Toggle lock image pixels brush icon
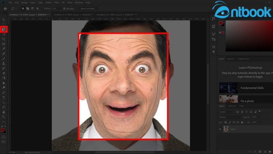The height and width of the screenshot is (154, 273). 230,123
